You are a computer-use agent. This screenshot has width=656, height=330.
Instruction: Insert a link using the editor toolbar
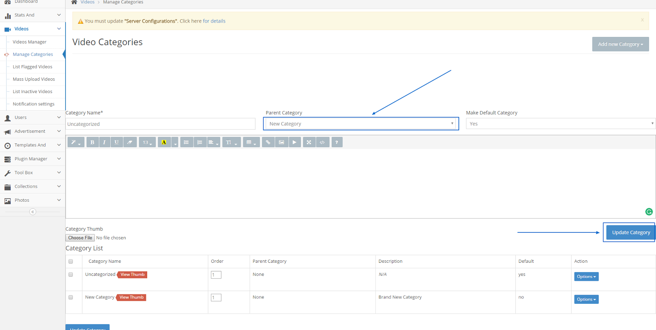click(268, 142)
